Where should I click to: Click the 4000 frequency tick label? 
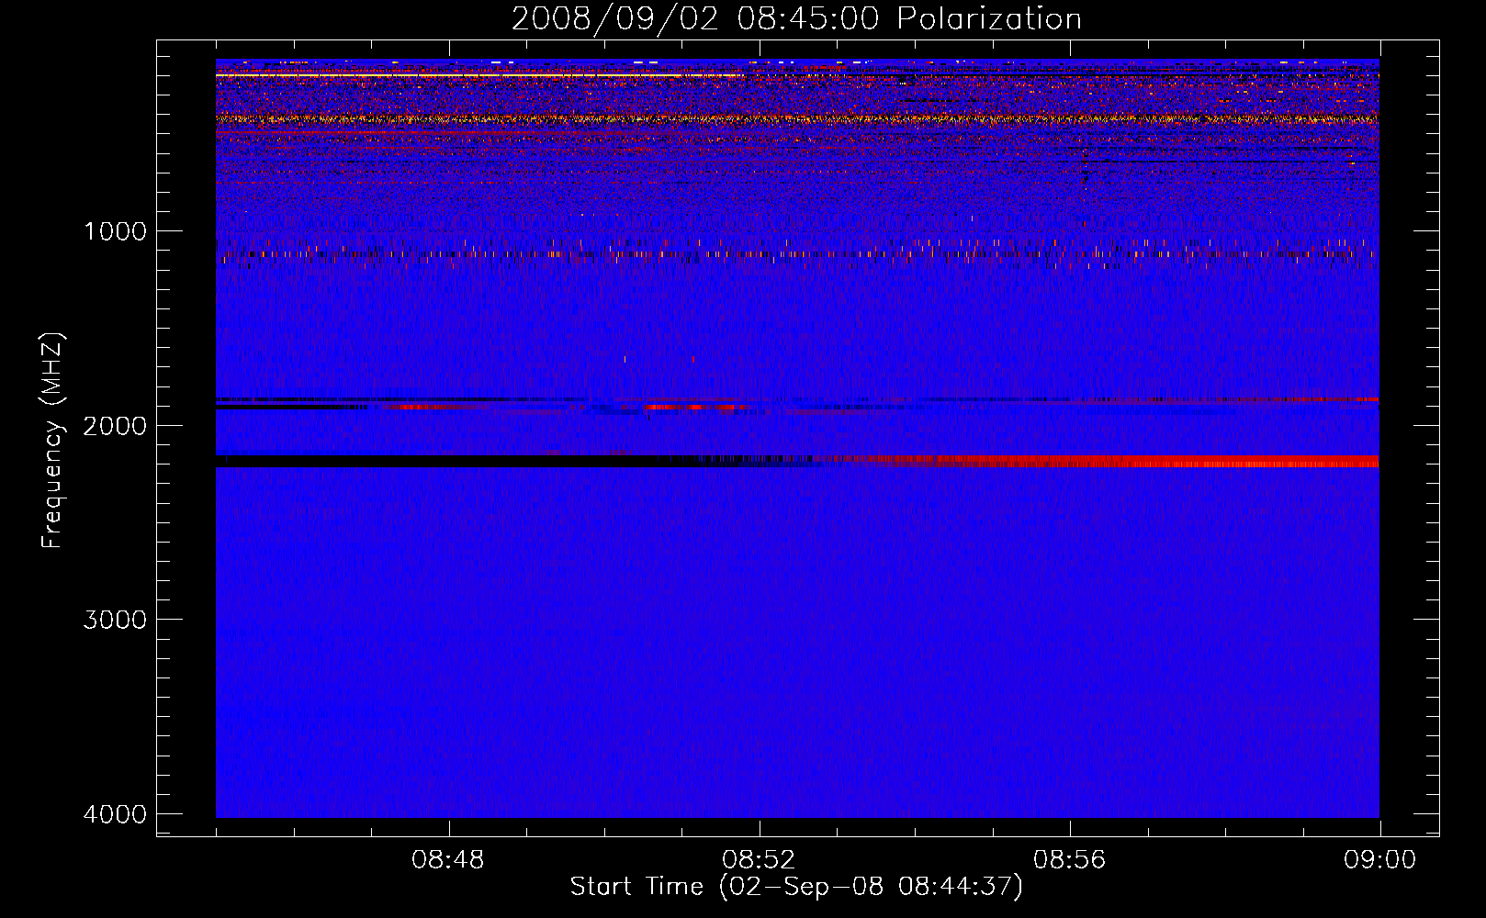coord(115,814)
